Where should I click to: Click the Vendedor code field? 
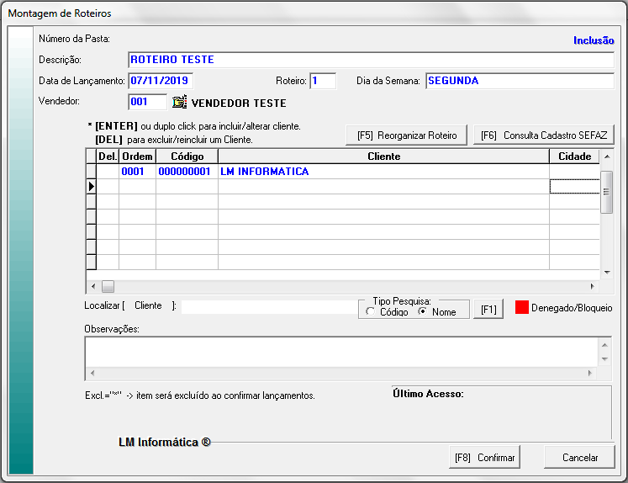point(147,103)
